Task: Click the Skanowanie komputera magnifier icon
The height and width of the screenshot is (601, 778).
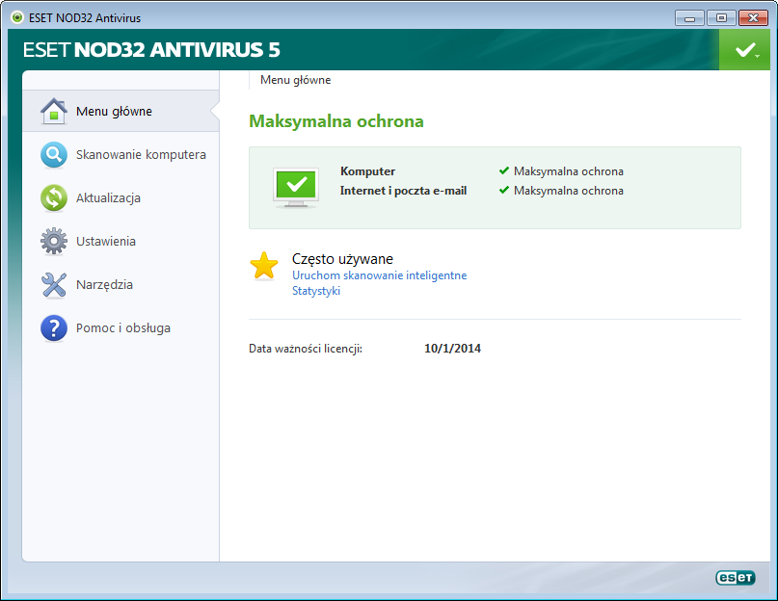Action: pos(54,155)
